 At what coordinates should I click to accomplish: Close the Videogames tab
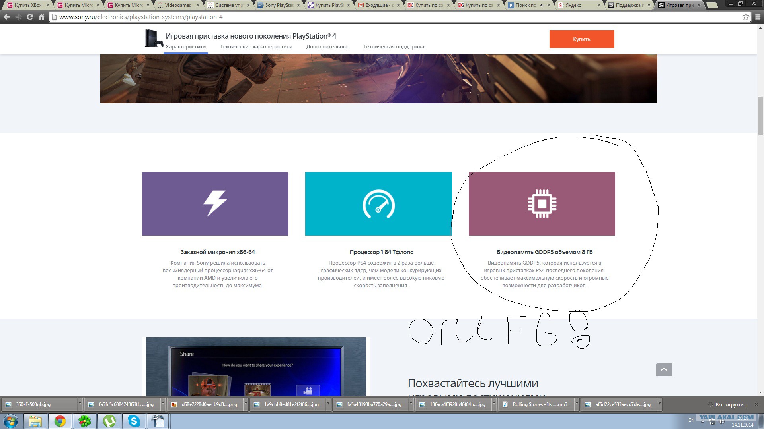198,5
